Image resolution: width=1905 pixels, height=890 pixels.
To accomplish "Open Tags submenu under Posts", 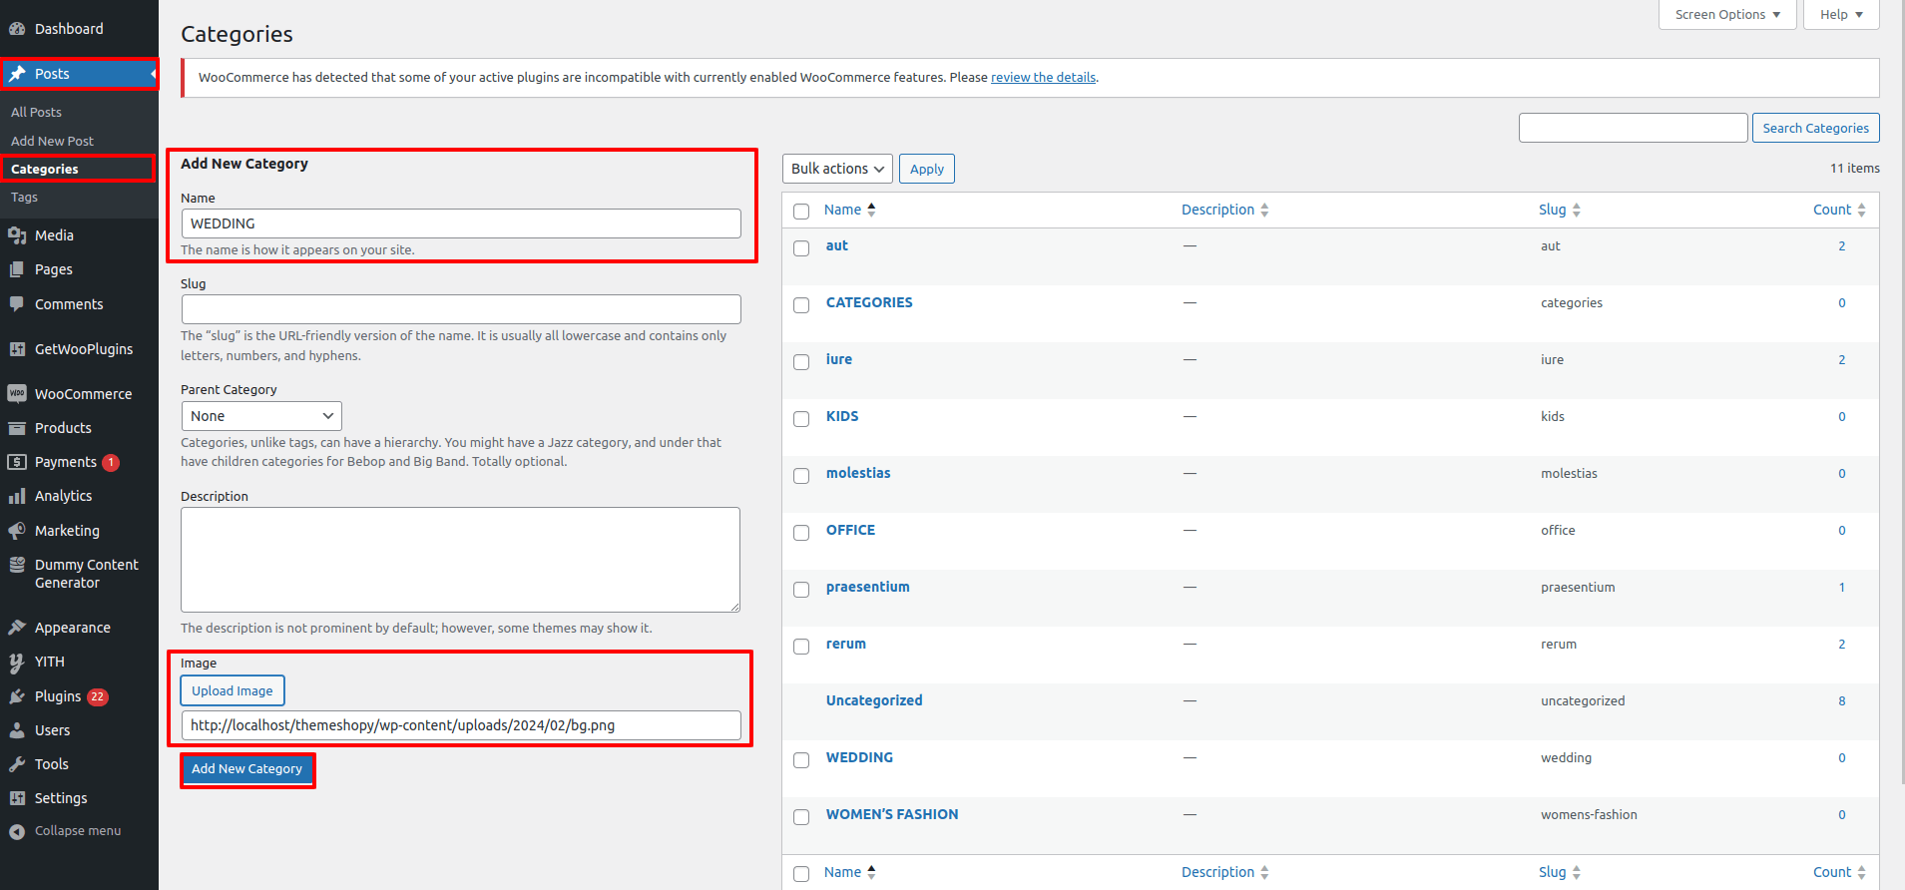I will click(25, 198).
